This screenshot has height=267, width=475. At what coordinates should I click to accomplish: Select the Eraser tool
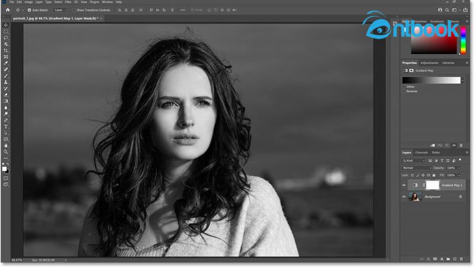coord(6,95)
